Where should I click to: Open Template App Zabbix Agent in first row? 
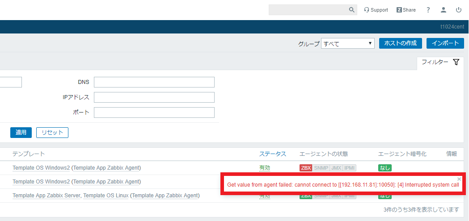(x=106, y=168)
